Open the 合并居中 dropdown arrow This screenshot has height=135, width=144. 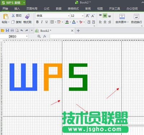coord(128,22)
